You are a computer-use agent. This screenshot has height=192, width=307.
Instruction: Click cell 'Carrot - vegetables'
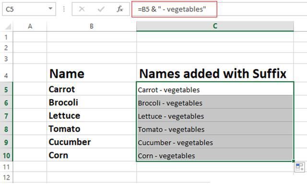[215, 89]
